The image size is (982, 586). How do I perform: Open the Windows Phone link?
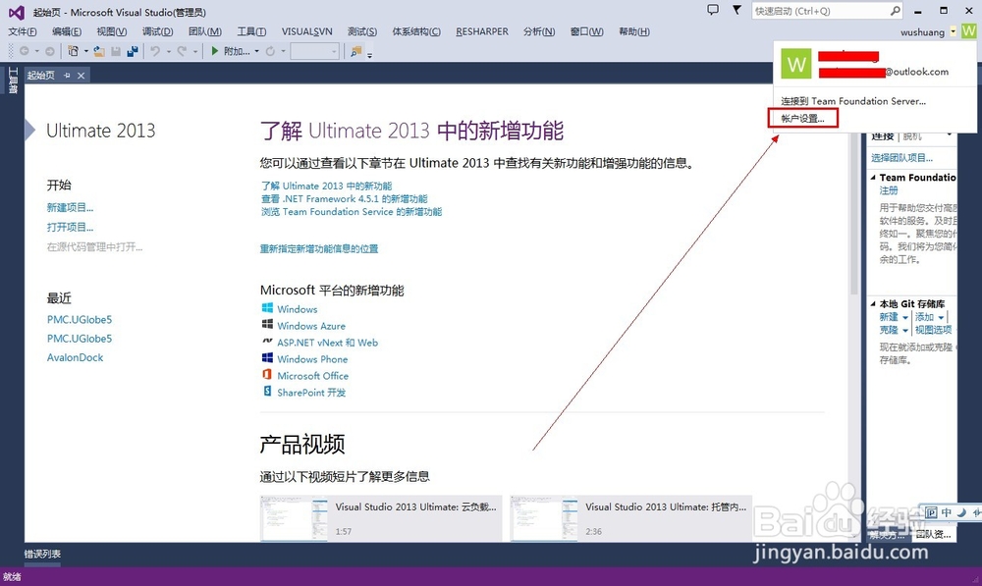point(312,359)
